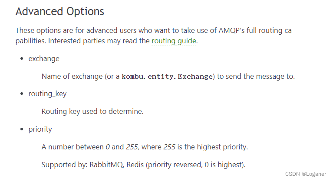
Task: Click the word Redis in supported line
Action: point(135,165)
